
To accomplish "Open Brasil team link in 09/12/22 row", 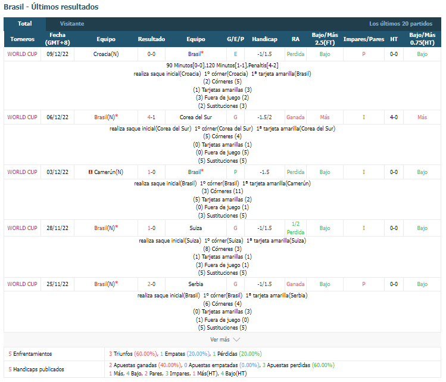I will [195, 54].
